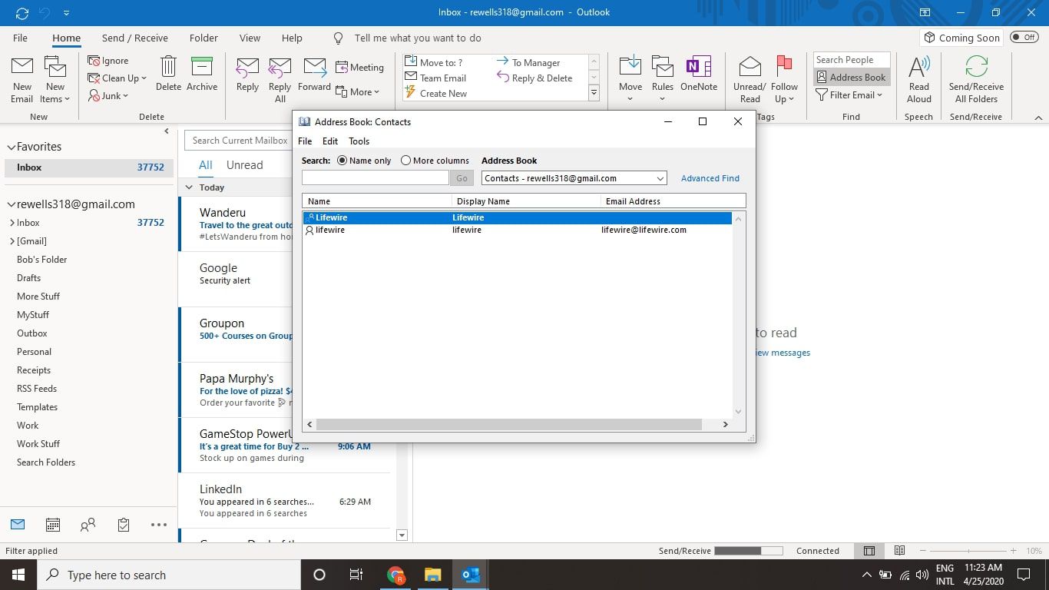Screen dimensions: 1049x590
Task: Open the Drafts folder
Action: click(29, 278)
